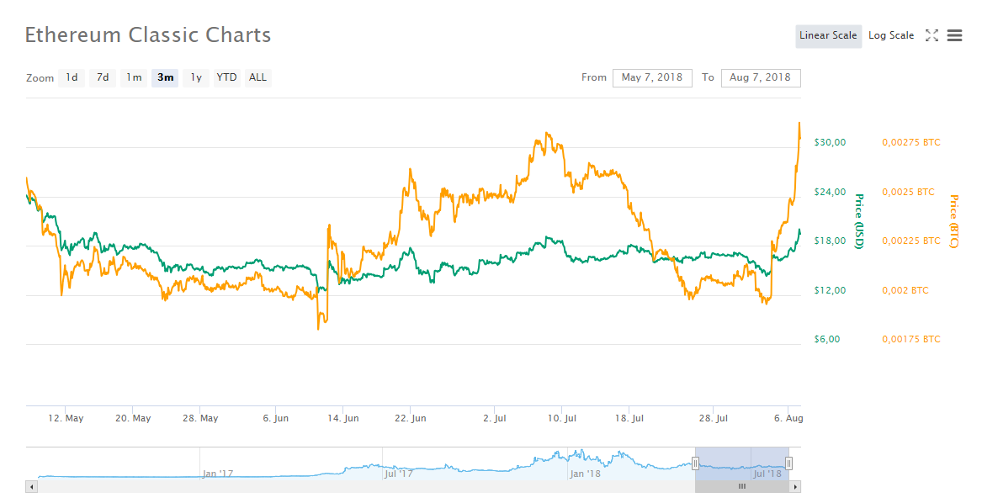Open the chart hamburger menu
The width and height of the screenshot is (982, 503).
954,35
